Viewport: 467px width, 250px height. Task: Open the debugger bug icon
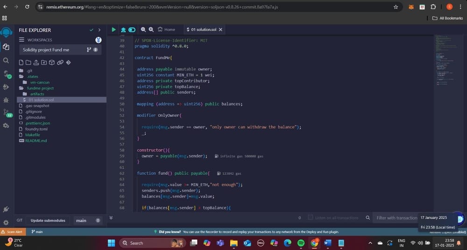tap(6, 100)
